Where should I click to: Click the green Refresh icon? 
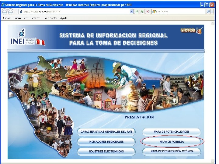pos(142,12)
